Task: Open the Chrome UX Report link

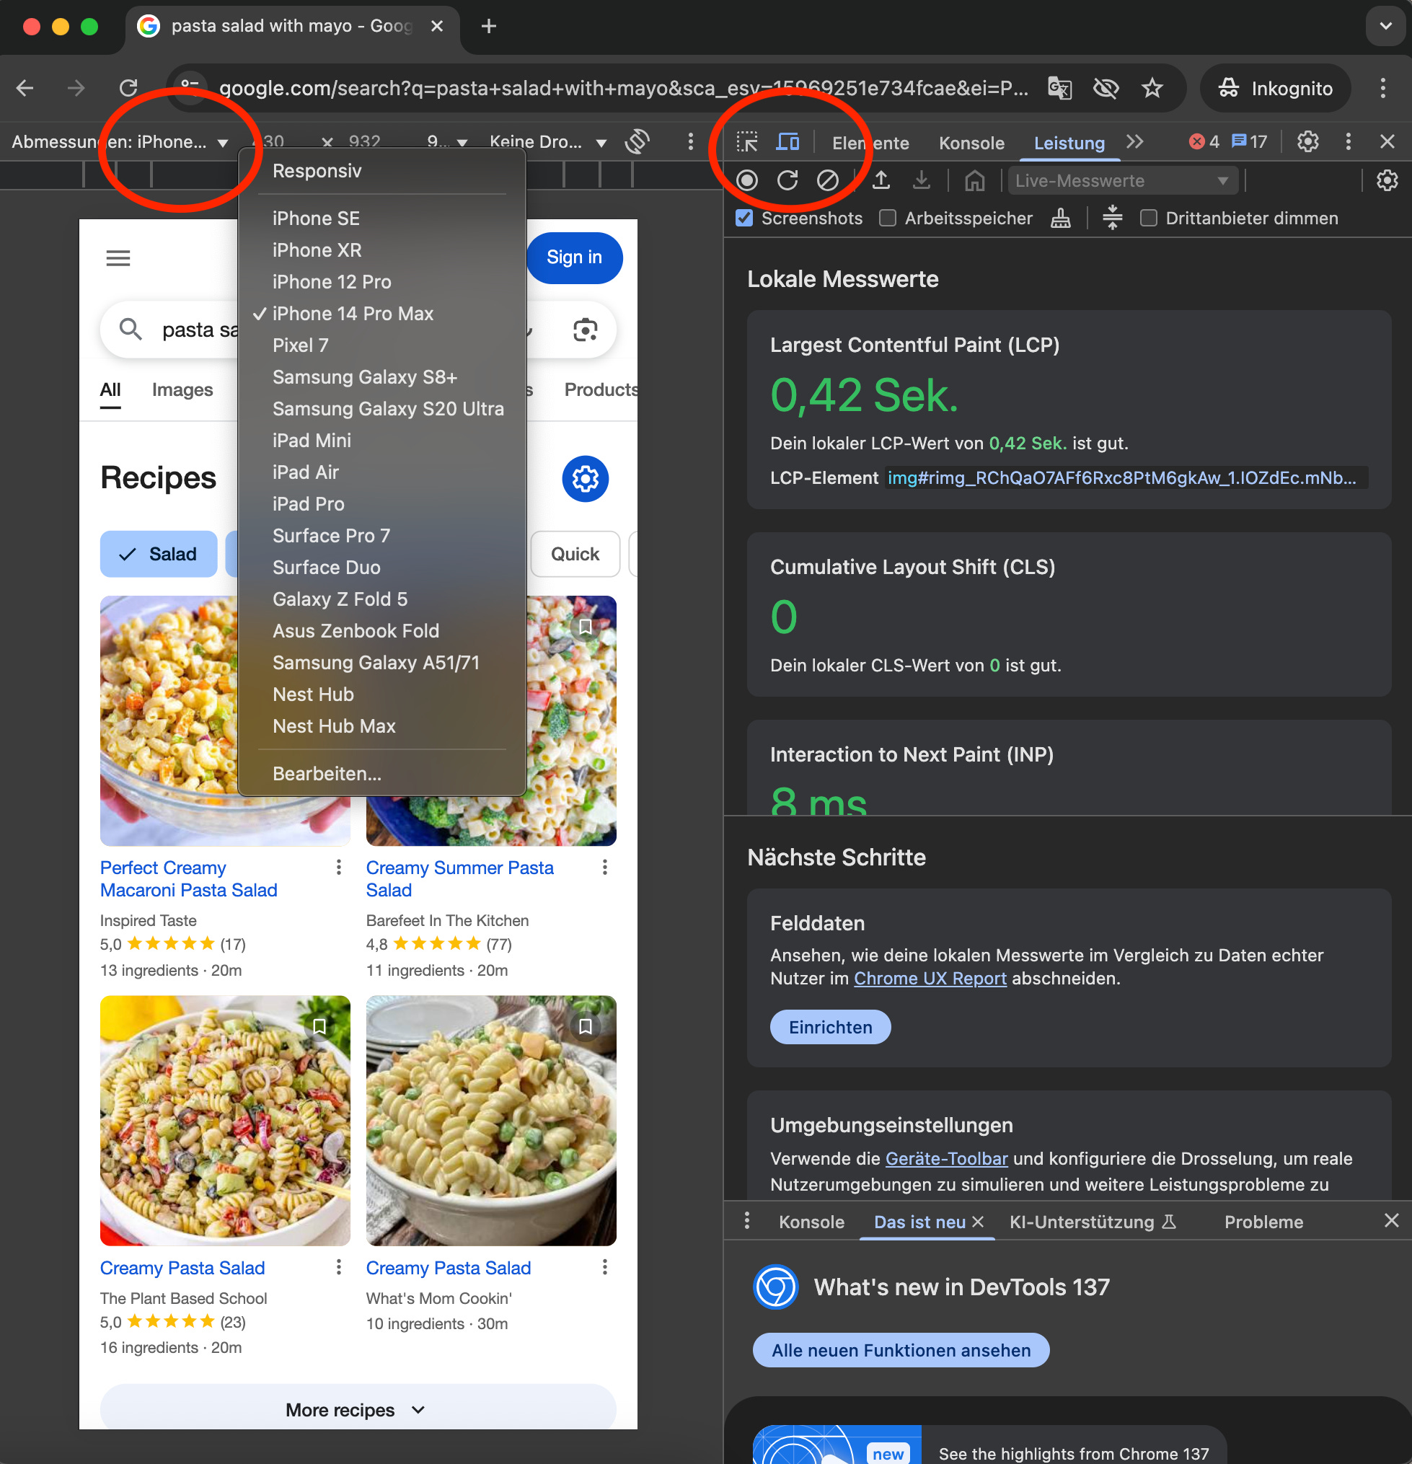Action: (x=930, y=979)
